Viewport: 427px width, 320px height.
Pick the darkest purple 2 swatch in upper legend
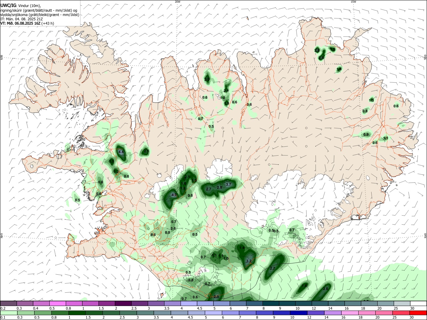[123, 303]
